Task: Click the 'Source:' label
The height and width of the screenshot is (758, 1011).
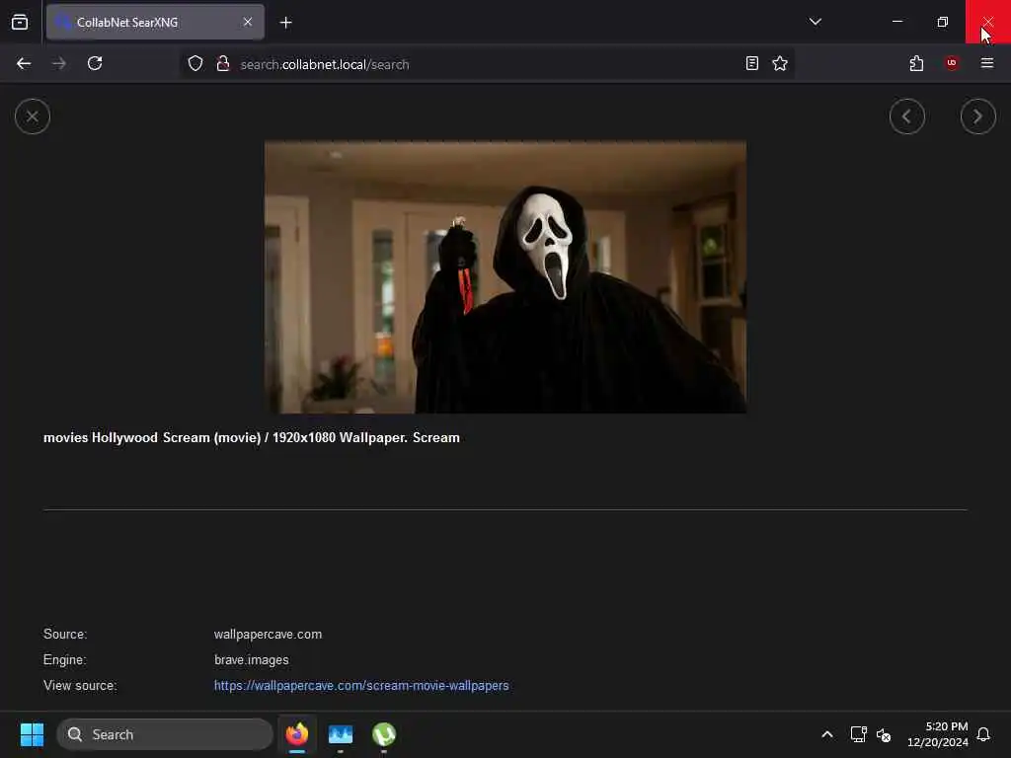Action: coord(65,635)
